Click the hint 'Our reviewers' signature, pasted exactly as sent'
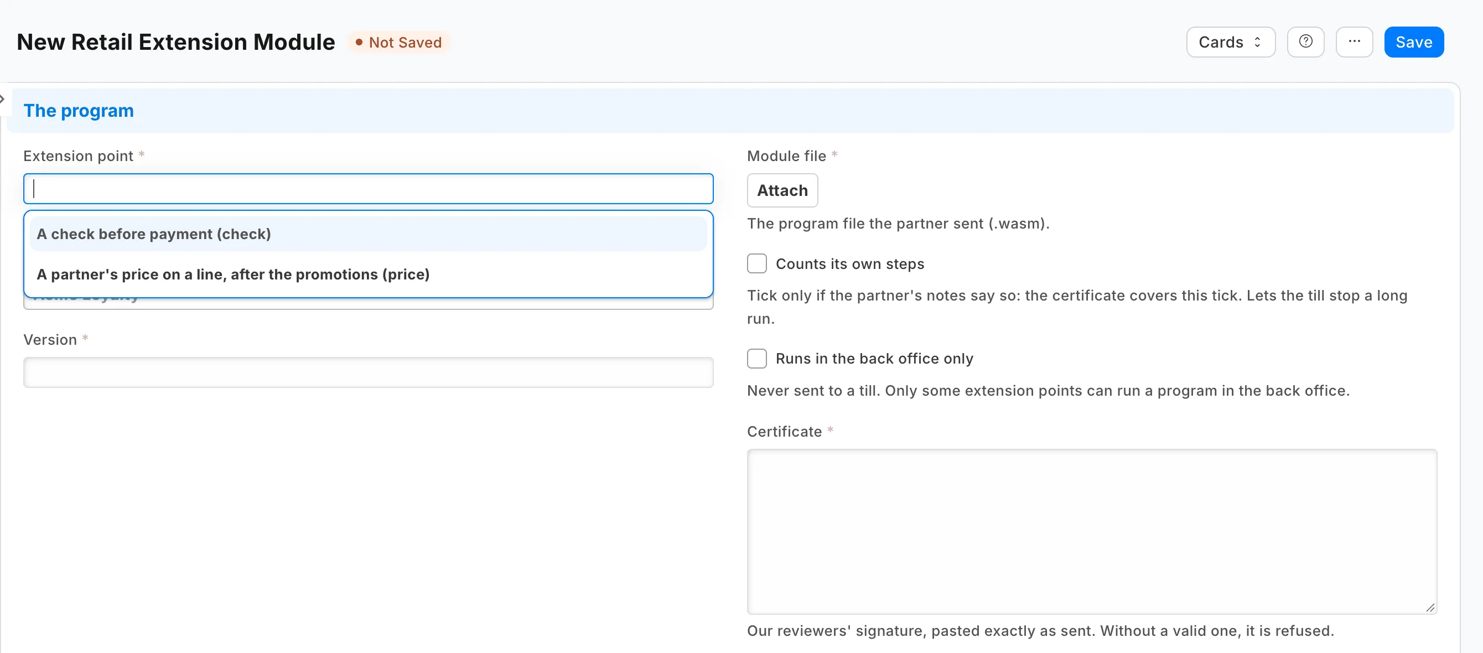The height and width of the screenshot is (653, 1483). 1040,630
